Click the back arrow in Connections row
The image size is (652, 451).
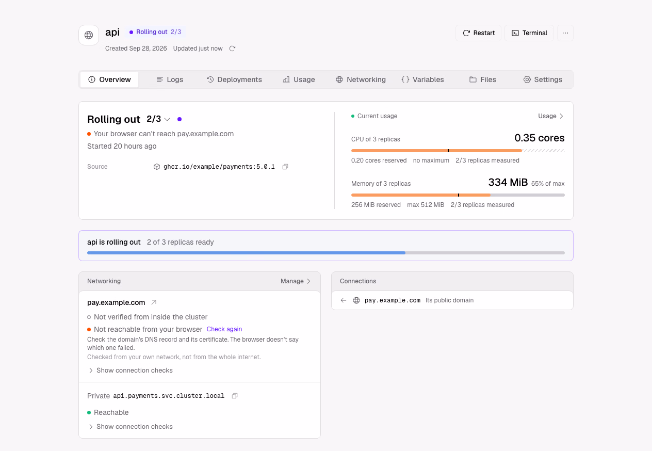click(344, 300)
